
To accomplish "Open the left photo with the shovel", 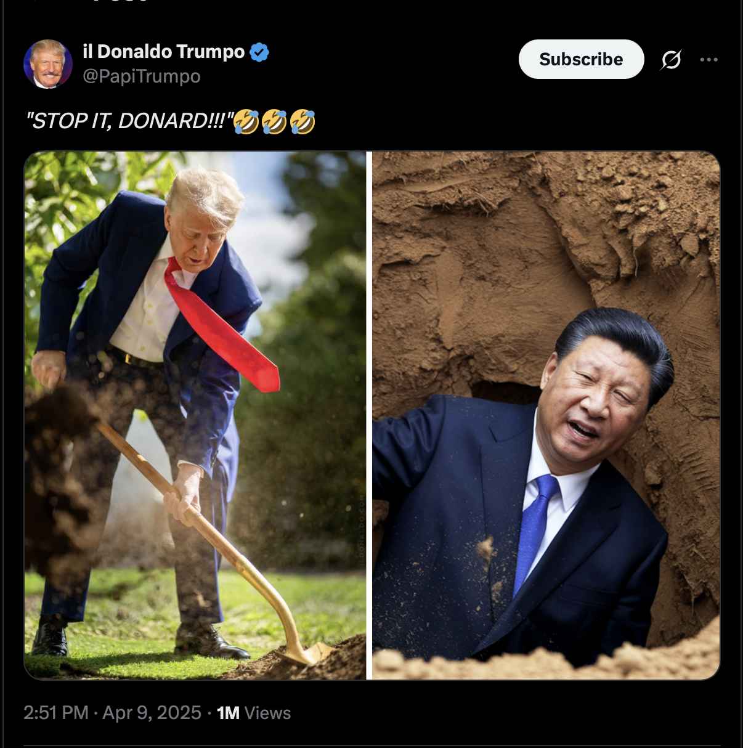I will coord(195,416).
